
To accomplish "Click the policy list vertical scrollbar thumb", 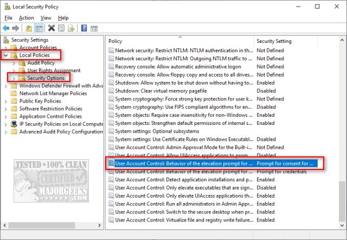I will (x=342, y=201).
